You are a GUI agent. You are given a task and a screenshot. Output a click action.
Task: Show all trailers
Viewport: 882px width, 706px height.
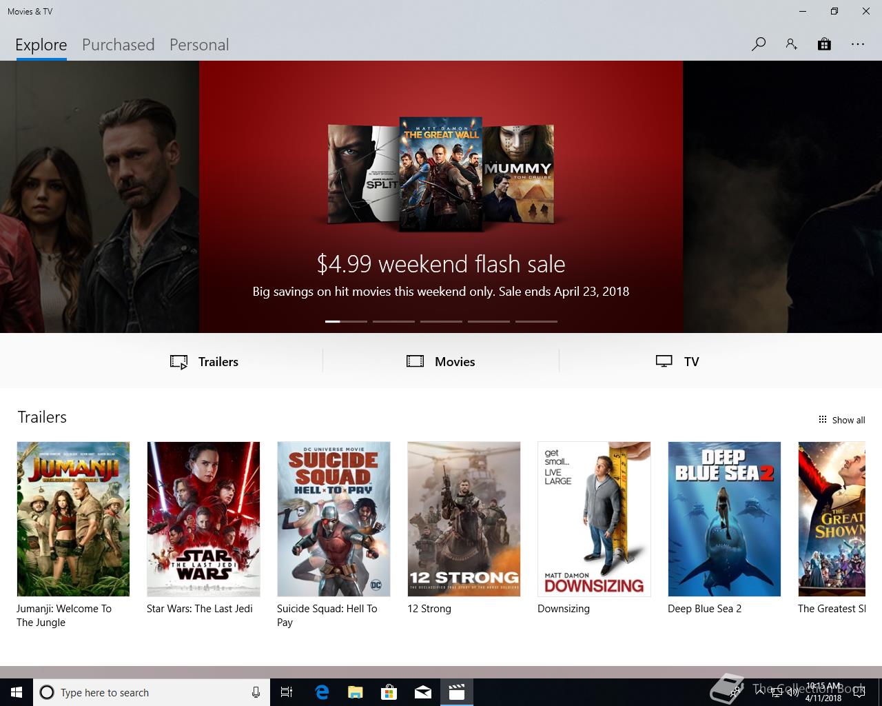click(841, 420)
